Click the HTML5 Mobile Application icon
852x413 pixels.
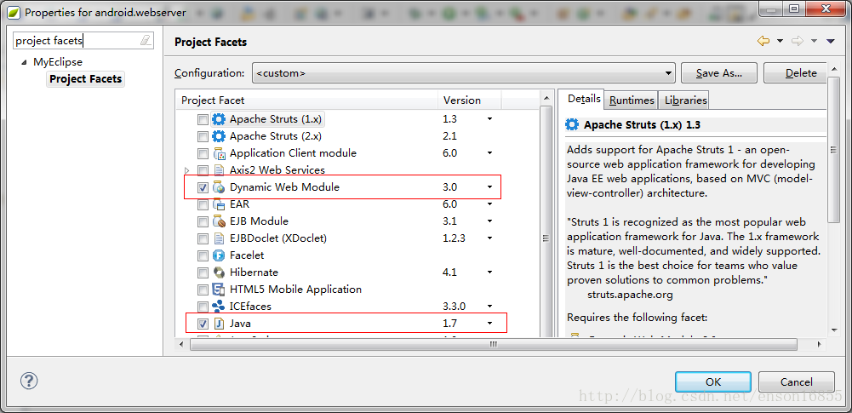tap(219, 290)
